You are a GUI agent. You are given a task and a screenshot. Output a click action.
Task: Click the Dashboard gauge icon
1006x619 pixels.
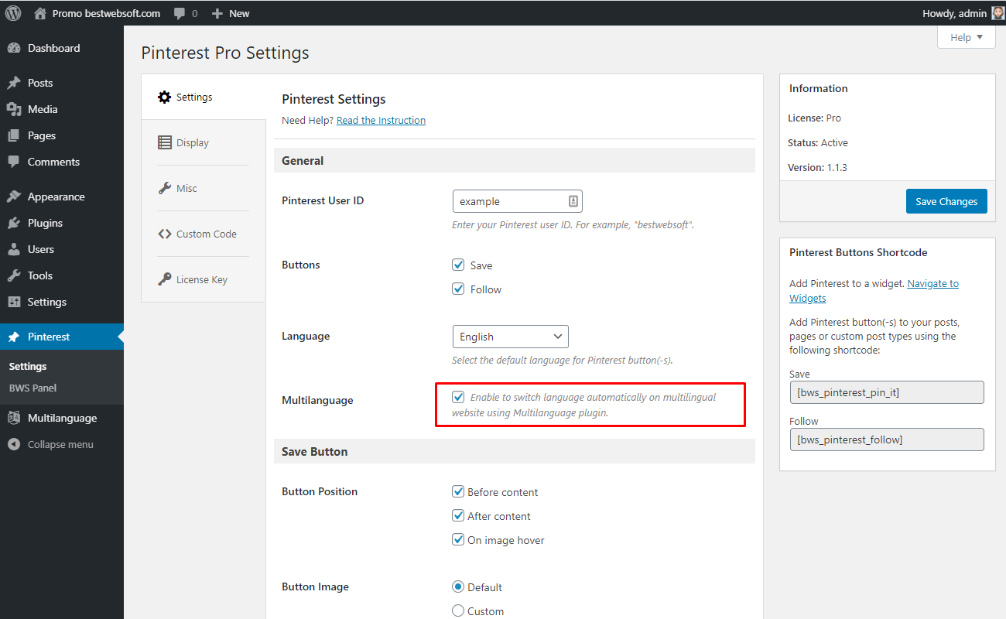pos(14,48)
